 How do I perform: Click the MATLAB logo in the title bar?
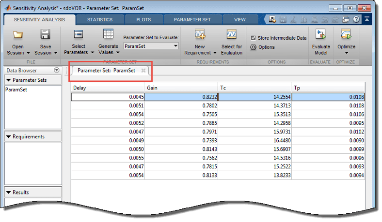click(8, 8)
